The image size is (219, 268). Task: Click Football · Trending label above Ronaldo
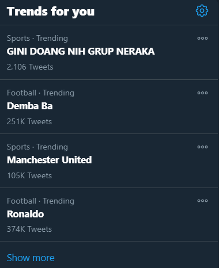click(40, 201)
